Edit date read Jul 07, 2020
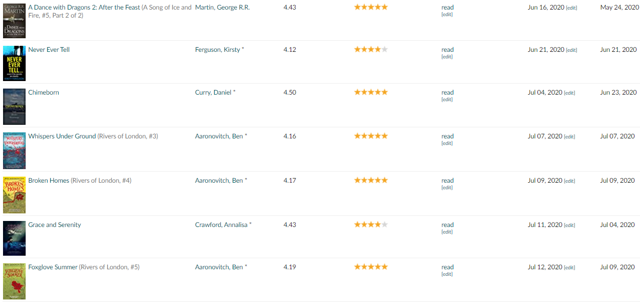 pos(570,137)
